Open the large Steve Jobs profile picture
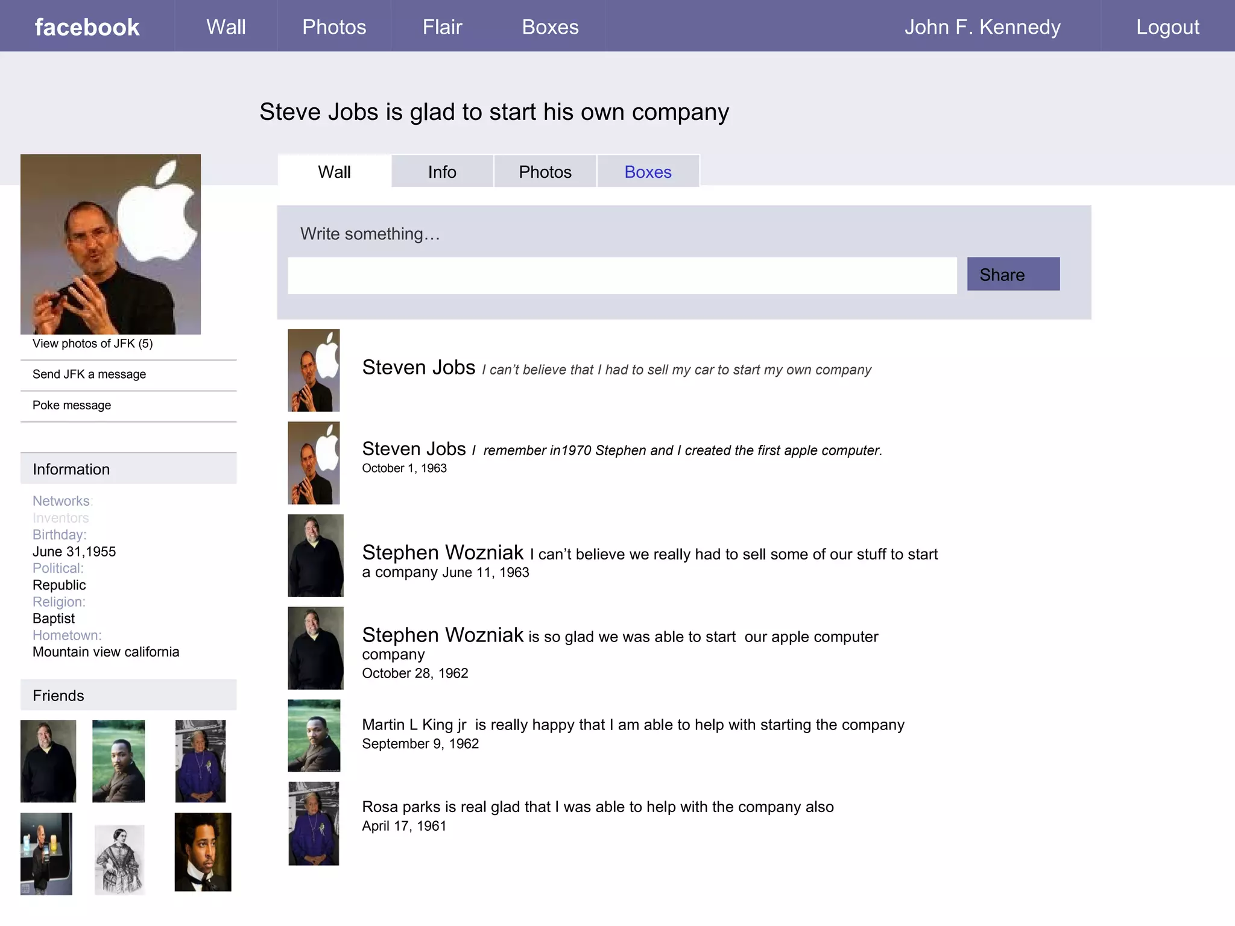 click(110, 244)
